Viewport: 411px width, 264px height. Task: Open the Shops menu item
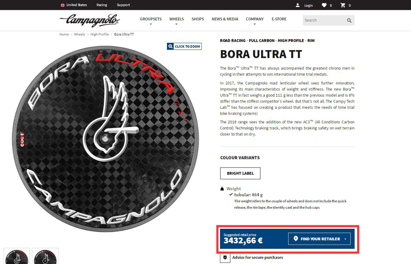tap(198, 19)
